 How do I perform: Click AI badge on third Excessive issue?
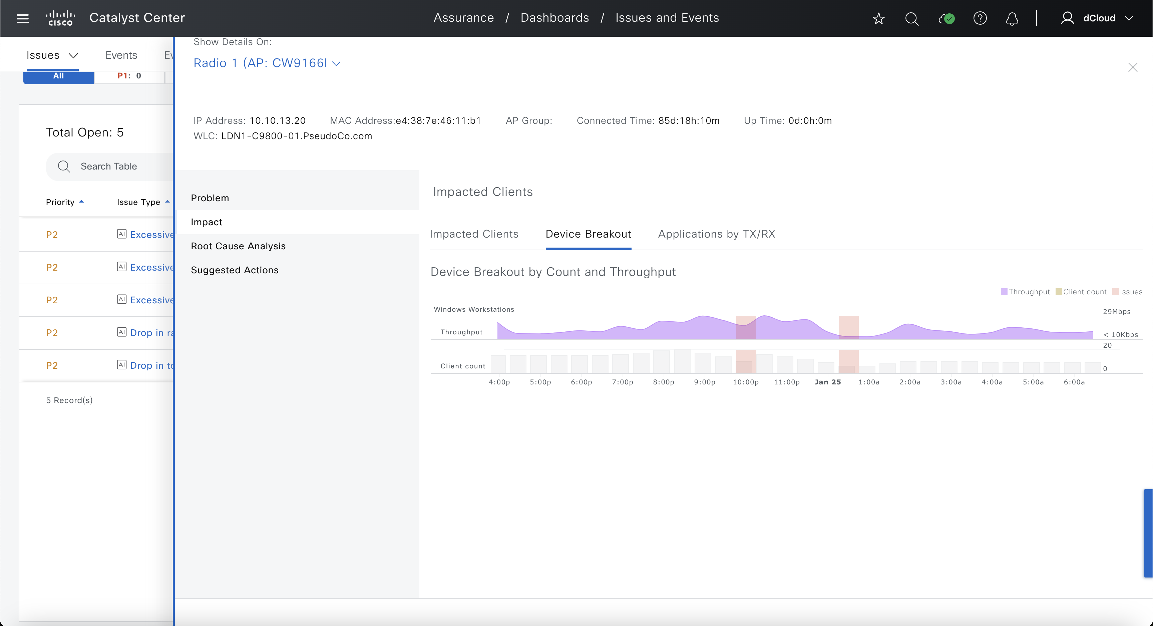pyautogui.click(x=122, y=299)
